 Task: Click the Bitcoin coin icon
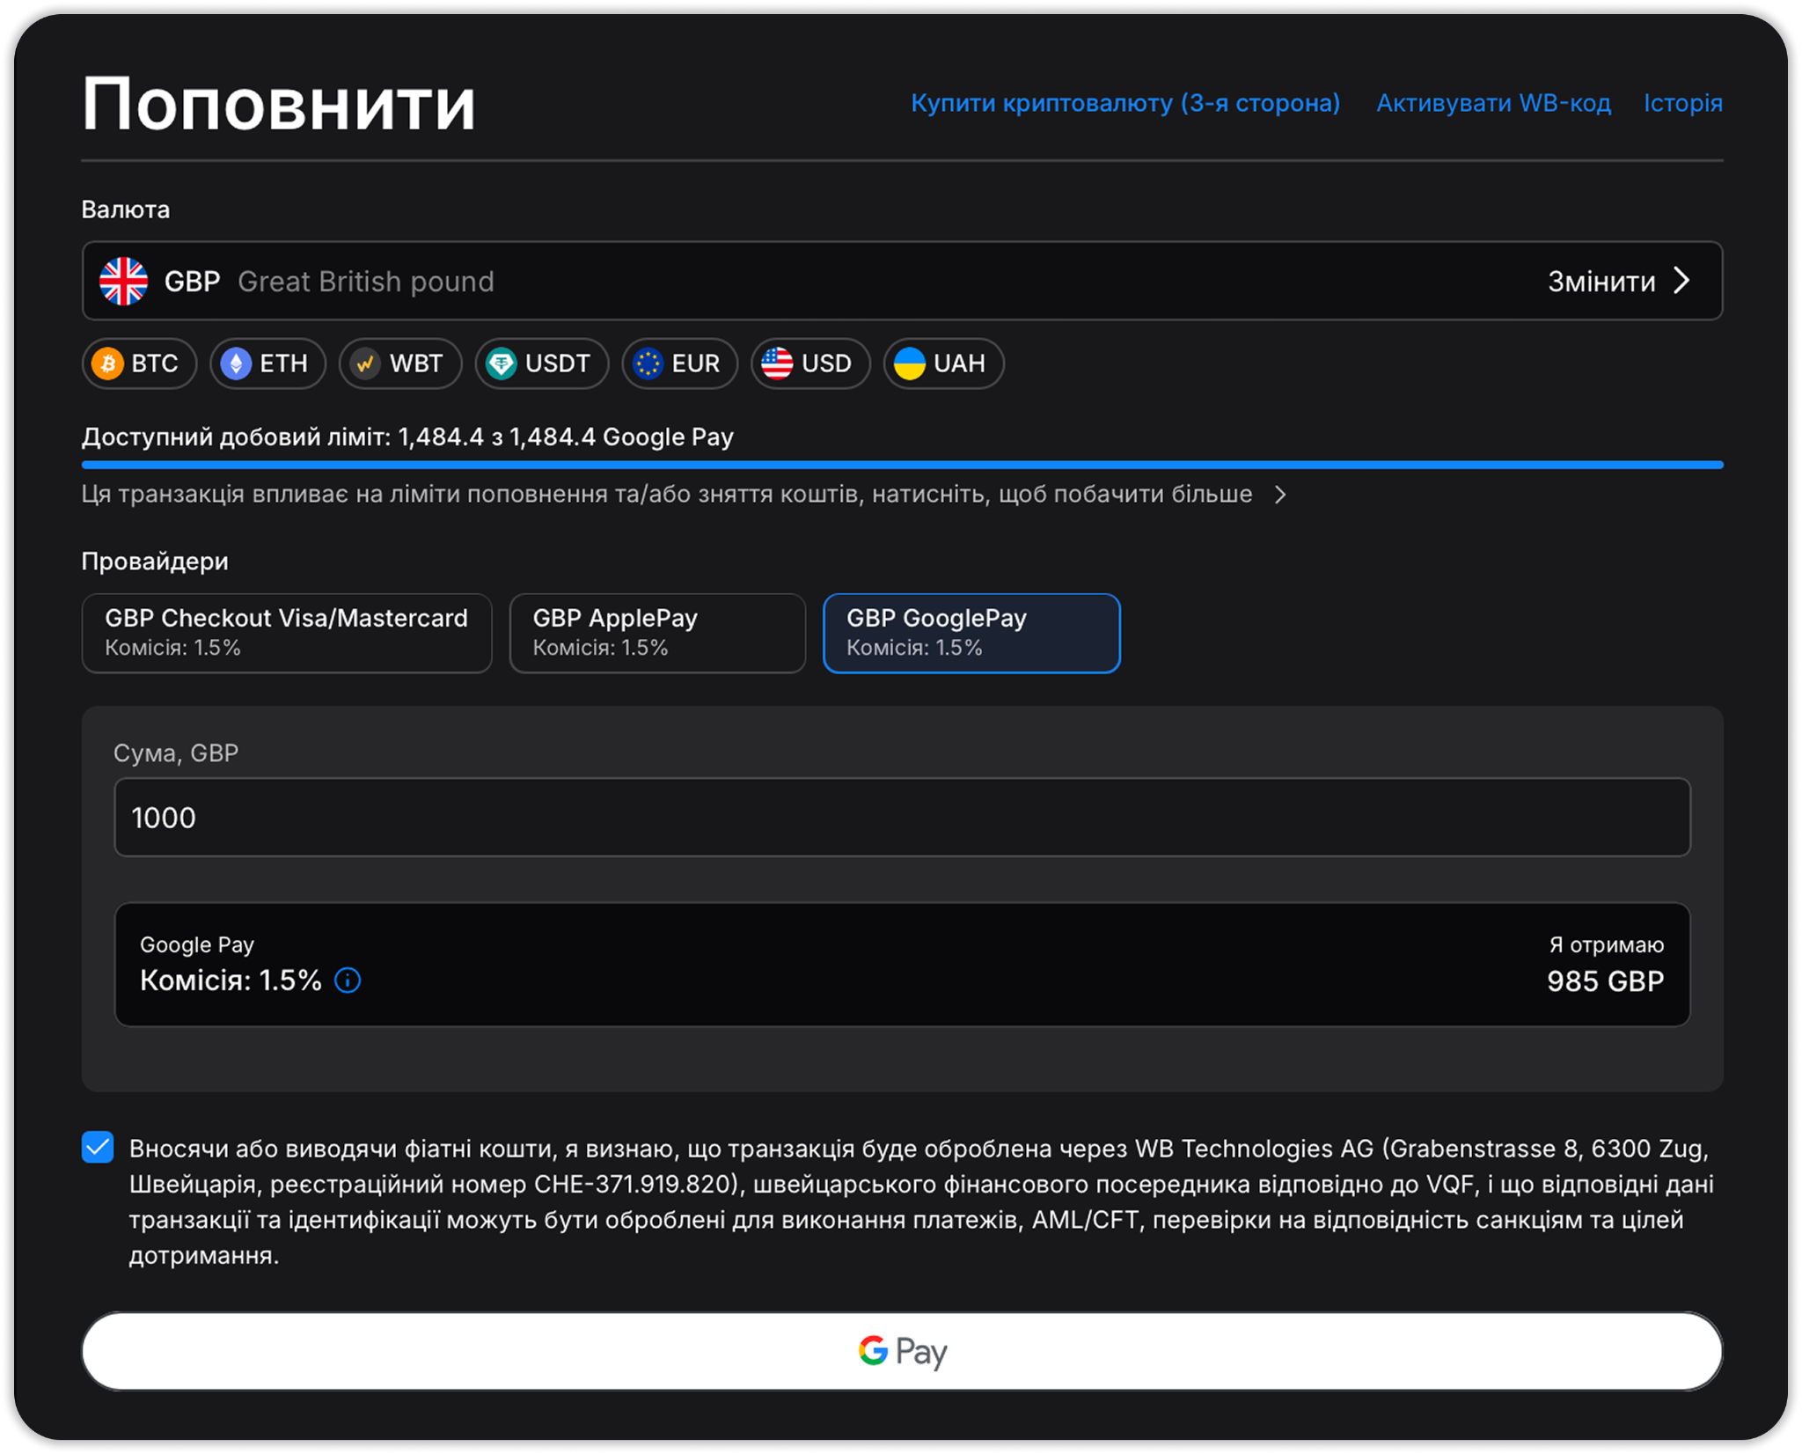point(108,363)
